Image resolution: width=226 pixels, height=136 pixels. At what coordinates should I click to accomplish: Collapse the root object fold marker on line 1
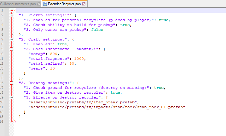tap(11, 10)
